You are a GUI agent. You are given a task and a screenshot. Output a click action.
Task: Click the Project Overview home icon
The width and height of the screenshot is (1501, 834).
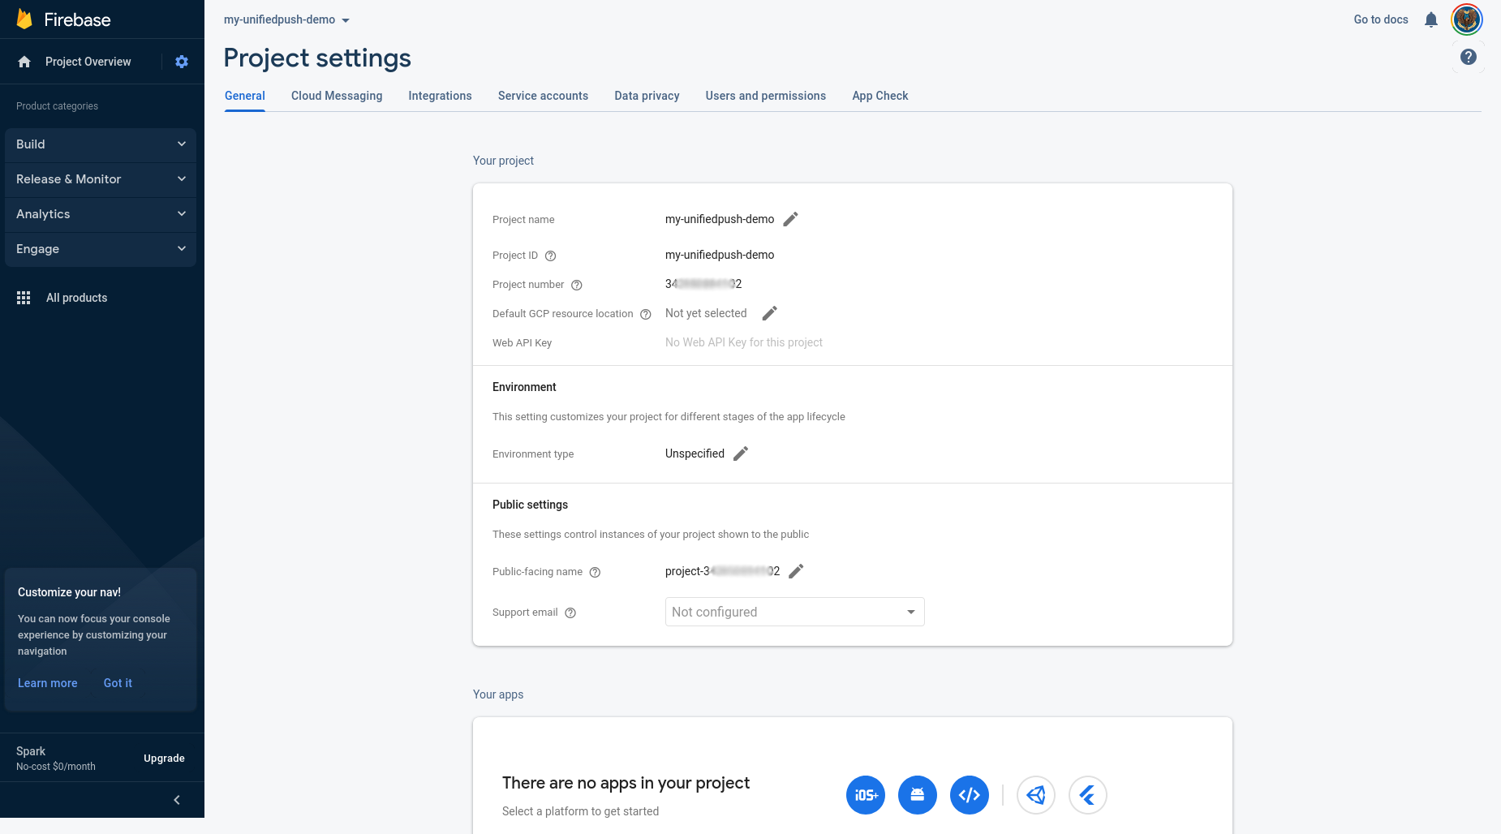click(24, 62)
